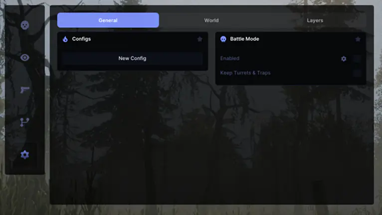Toggle the Battle Mode Enabled checkbox
Screen dimensions: 382x215
(x=357, y=58)
